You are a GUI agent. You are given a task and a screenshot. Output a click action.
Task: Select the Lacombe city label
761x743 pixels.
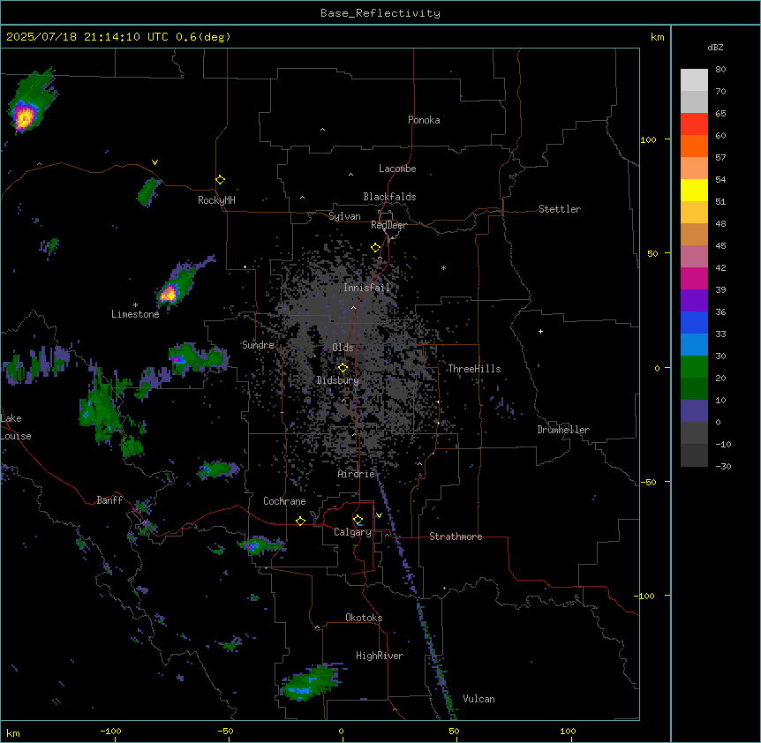(397, 169)
